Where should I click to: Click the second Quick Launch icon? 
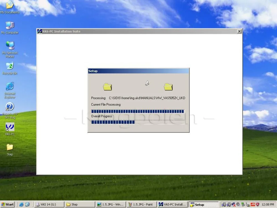coord(27,204)
